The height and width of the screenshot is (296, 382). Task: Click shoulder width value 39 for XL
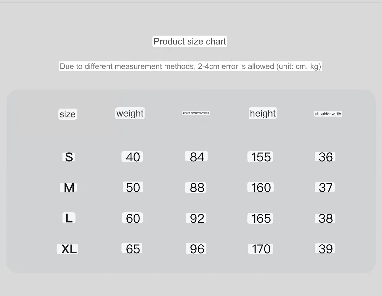pyautogui.click(x=325, y=249)
